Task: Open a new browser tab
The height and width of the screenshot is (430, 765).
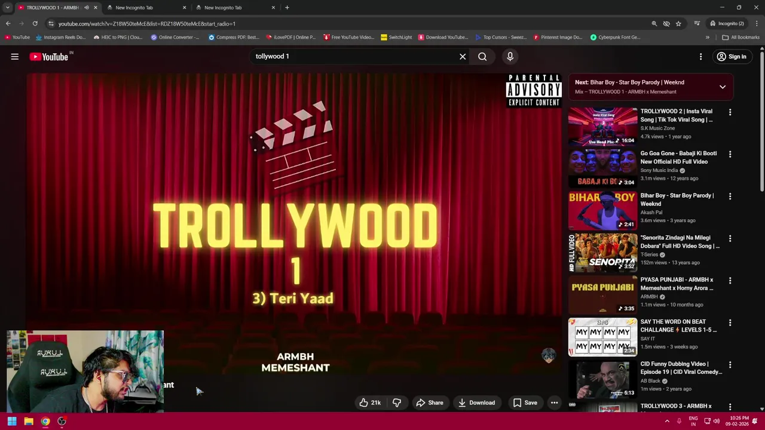Action: pos(287,8)
